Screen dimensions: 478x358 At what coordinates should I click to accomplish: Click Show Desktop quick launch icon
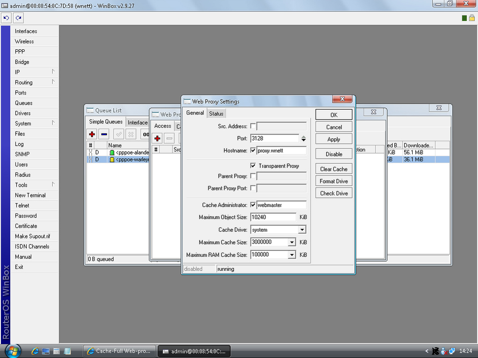pos(46,351)
